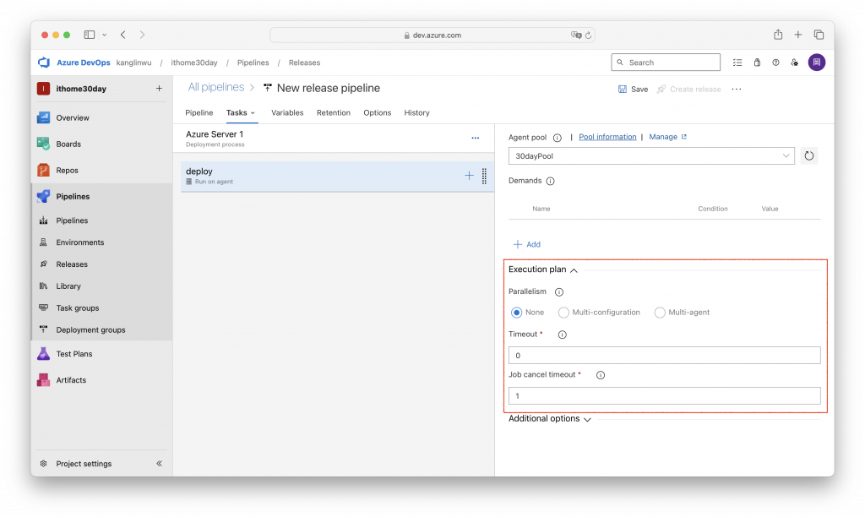Image resolution: width=865 pixels, height=517 pixels.
Task: Click Safari share button
Action: (778, 35)
